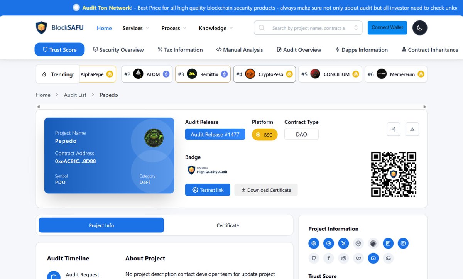Select the Project Info tab
The image size is (463, 279).
[101, 225]
